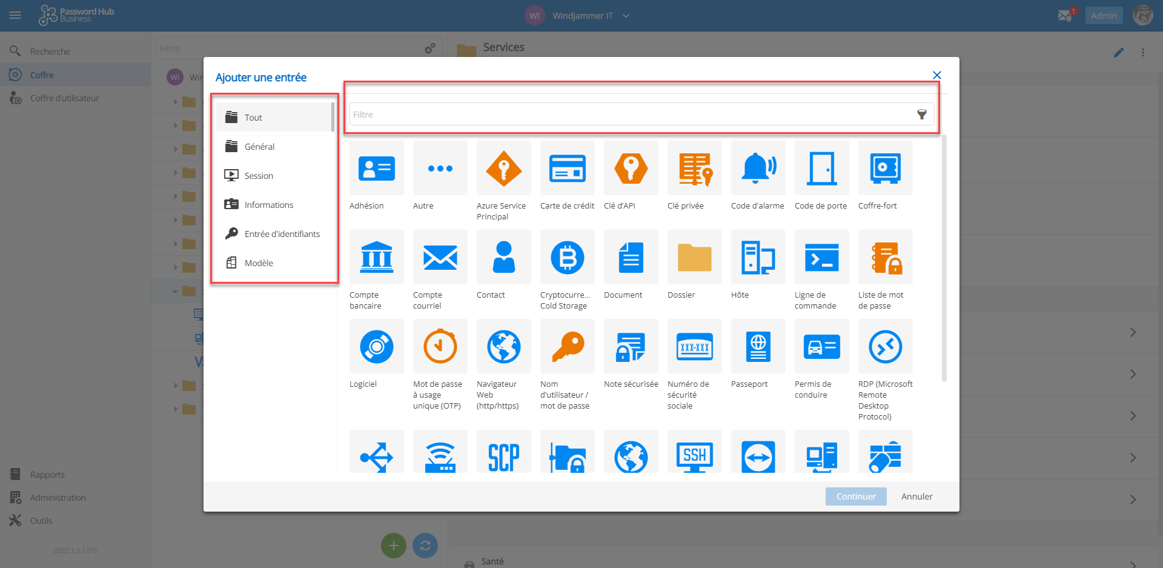Choose the Carte de crédit entry type

[567, 168]
